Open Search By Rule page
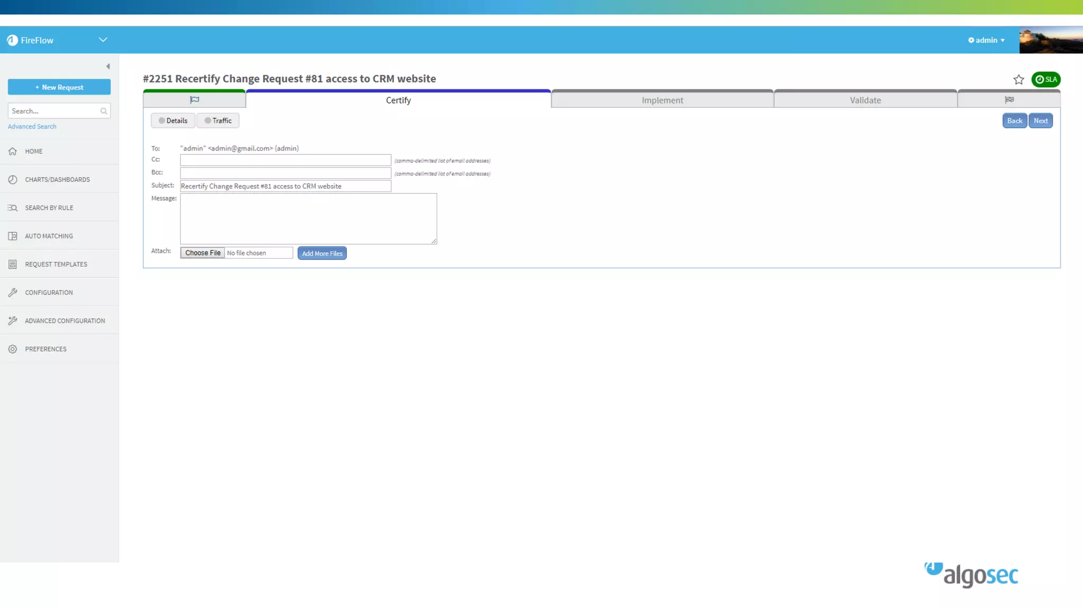1083x609 pixels. coord(49,208)
